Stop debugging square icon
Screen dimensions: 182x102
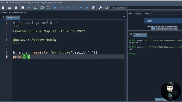pyautogui.click(x=87, y=8)
